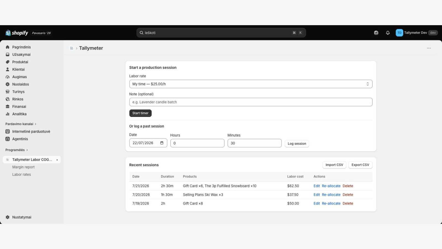Re-allocate the 7/21/2026 session
The image size is (442, 249).
(331, 186)
